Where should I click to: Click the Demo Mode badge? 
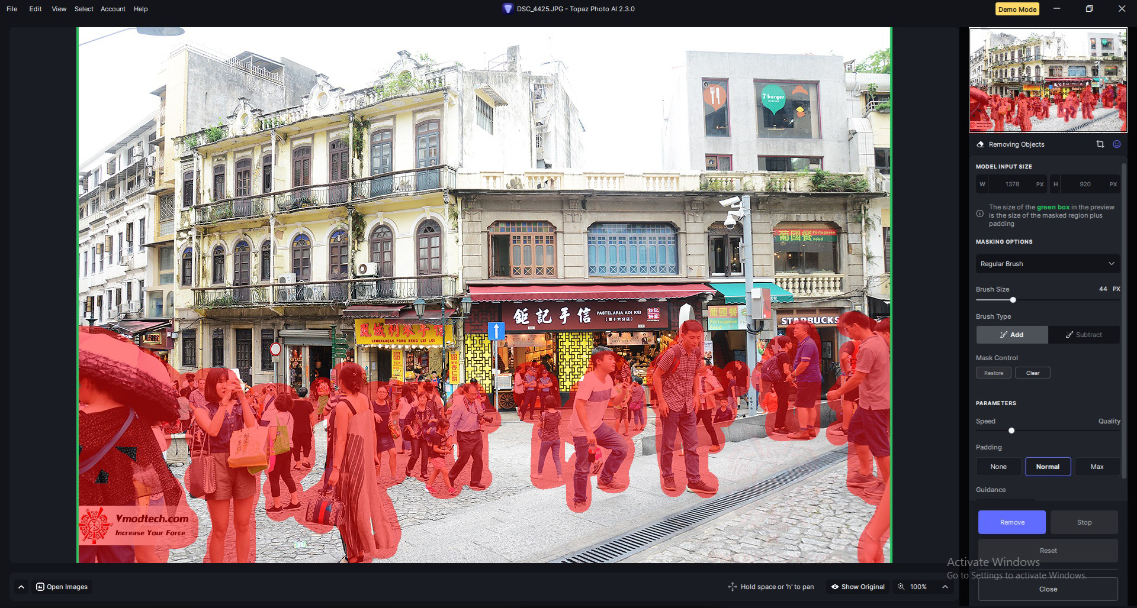coord(1017,9)
